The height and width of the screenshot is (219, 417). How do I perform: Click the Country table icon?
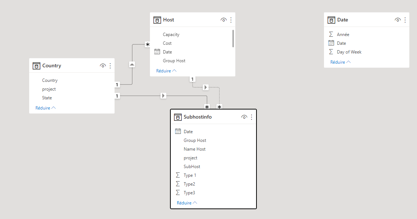[x=36, y=66]
